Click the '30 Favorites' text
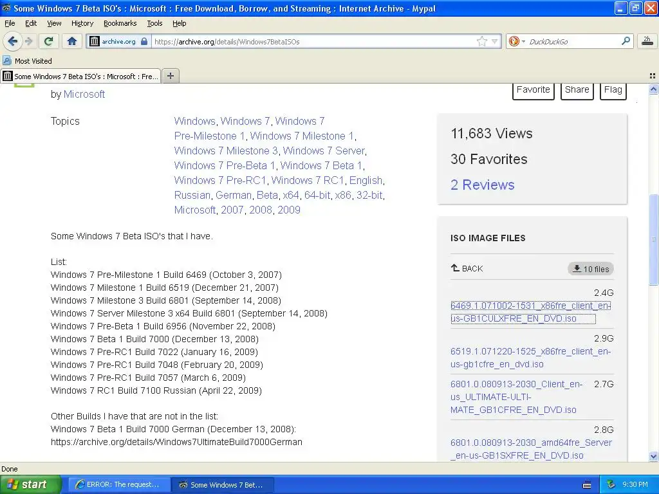The image size is (659, 494). point(489,160)
